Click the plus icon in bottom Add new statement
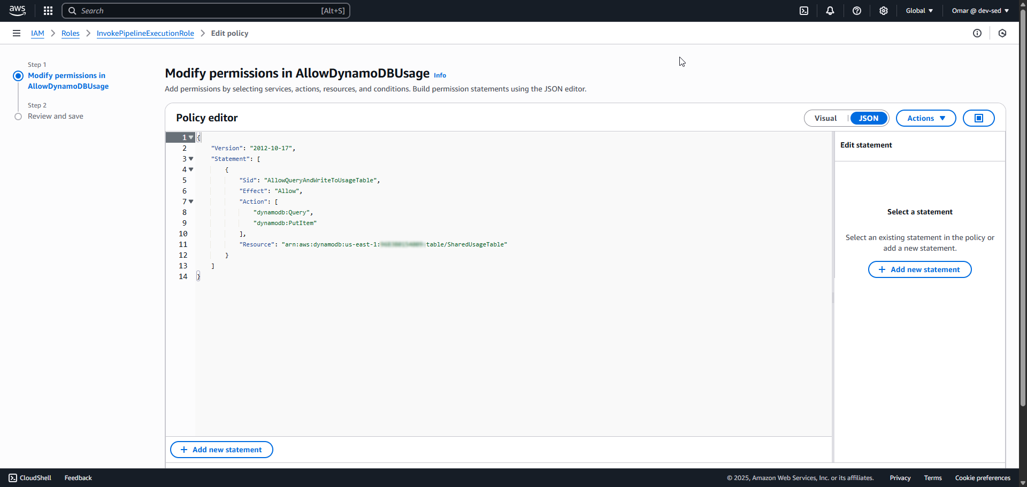 184,450
